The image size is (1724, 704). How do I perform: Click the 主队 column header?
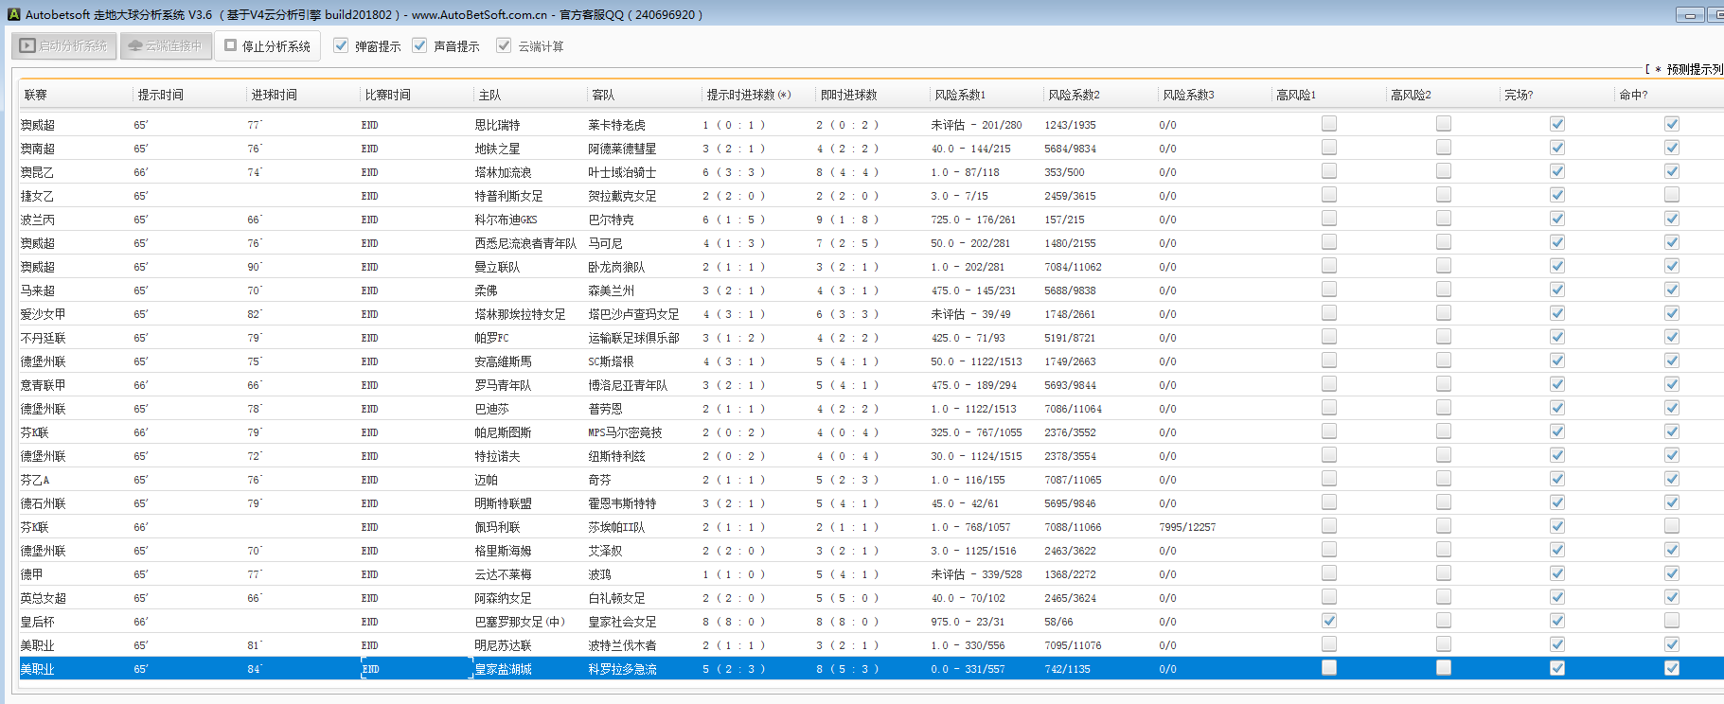(x=489, y=95)
